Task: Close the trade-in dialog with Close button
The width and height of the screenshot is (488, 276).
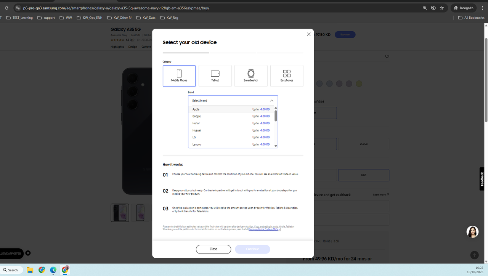Action: tap(213, 249)
